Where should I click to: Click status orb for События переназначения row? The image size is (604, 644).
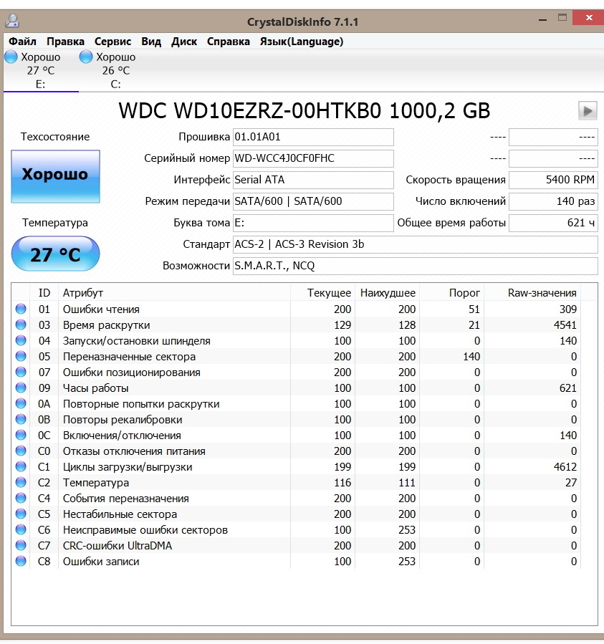click(x=21, y=498)
